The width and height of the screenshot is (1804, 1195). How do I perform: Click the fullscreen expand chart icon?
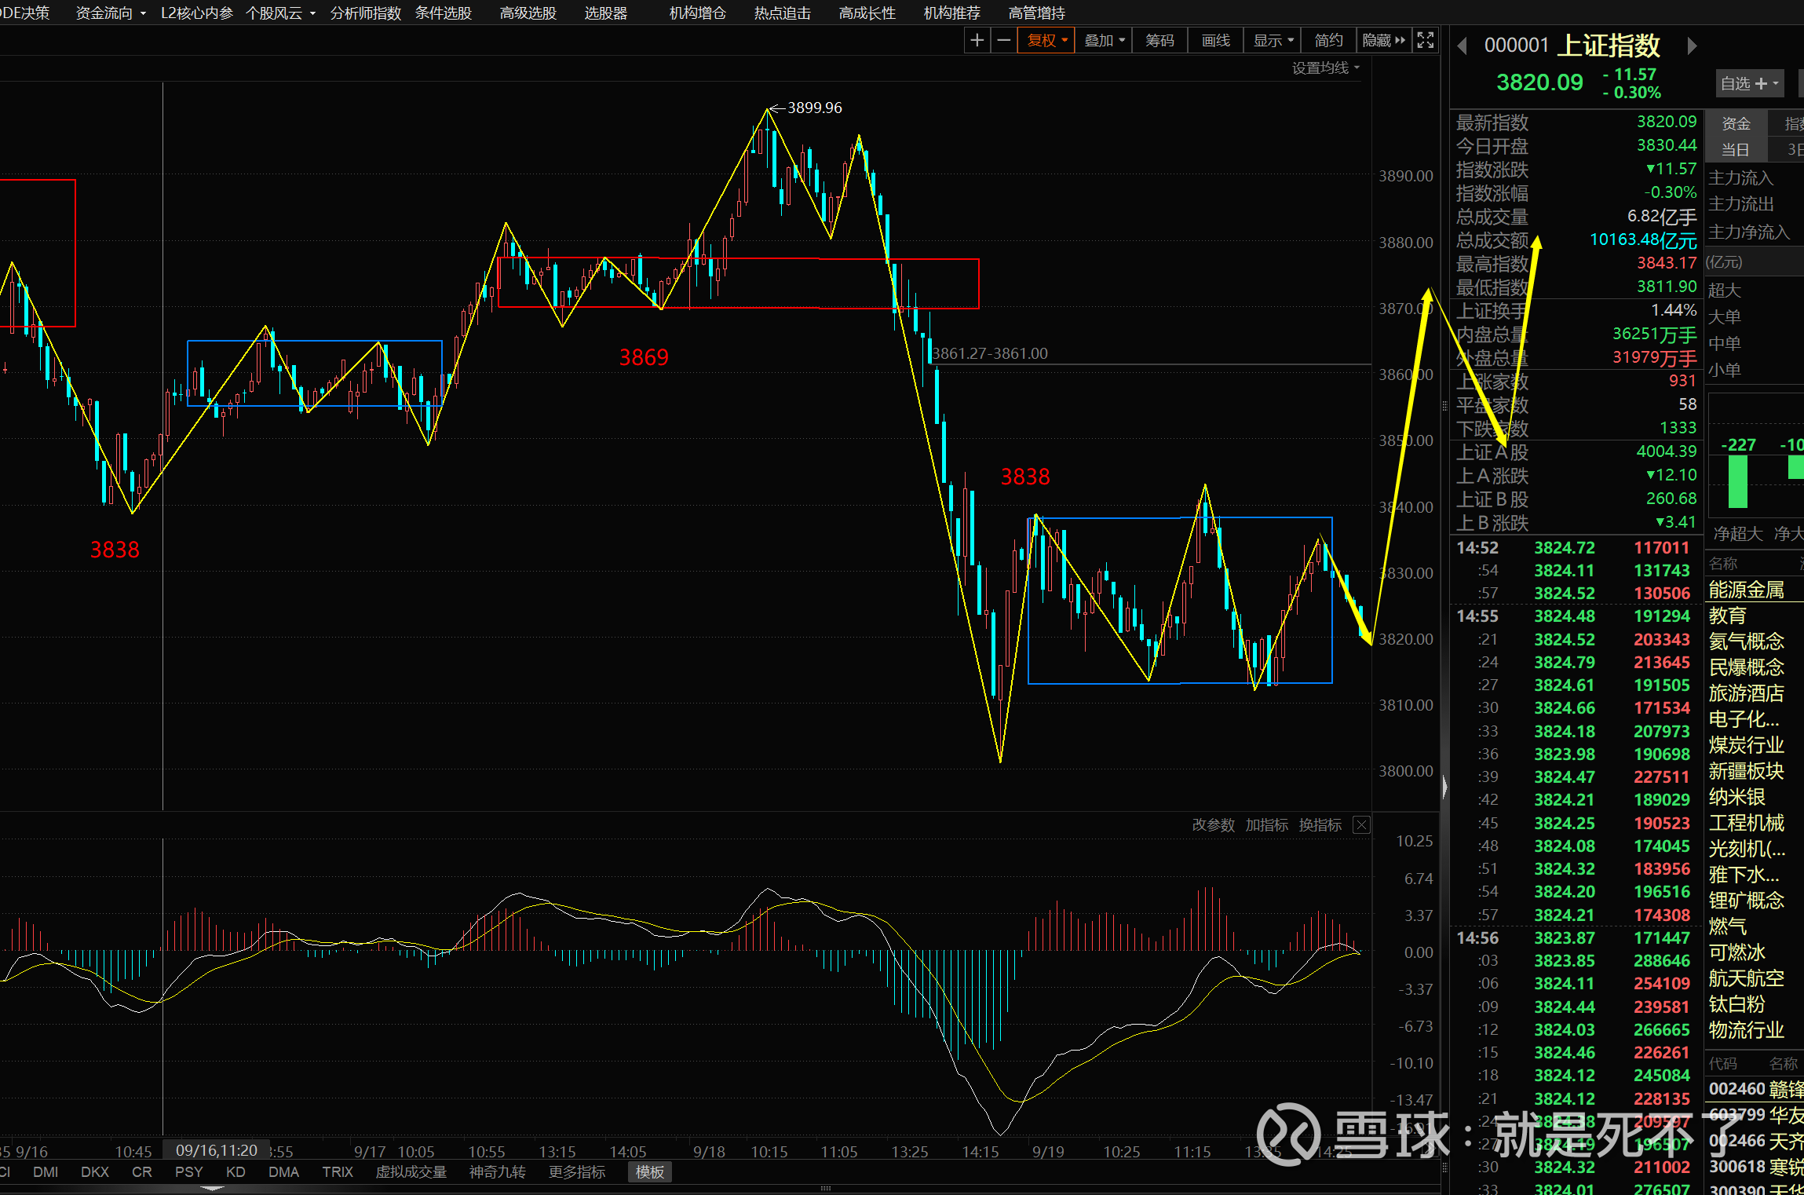tap(1426, 40)
